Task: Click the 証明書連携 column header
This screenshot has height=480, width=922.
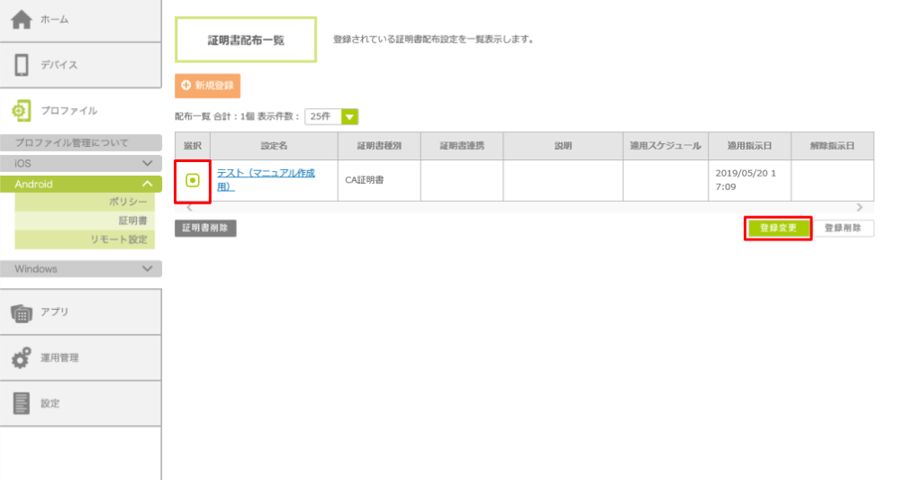Action: pos(462,146)
